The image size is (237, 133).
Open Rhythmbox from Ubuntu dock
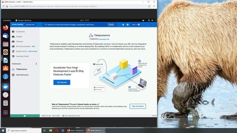[x=6, y=52]
